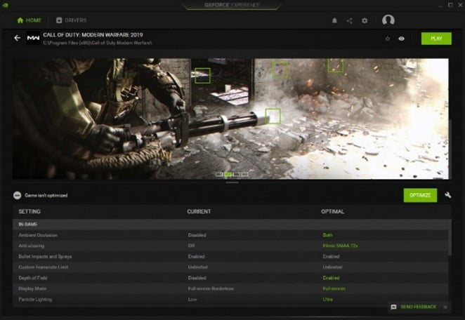Viewport: 465px width, 320px height.
Task: Click the game install path text
Action: (97, 43)
